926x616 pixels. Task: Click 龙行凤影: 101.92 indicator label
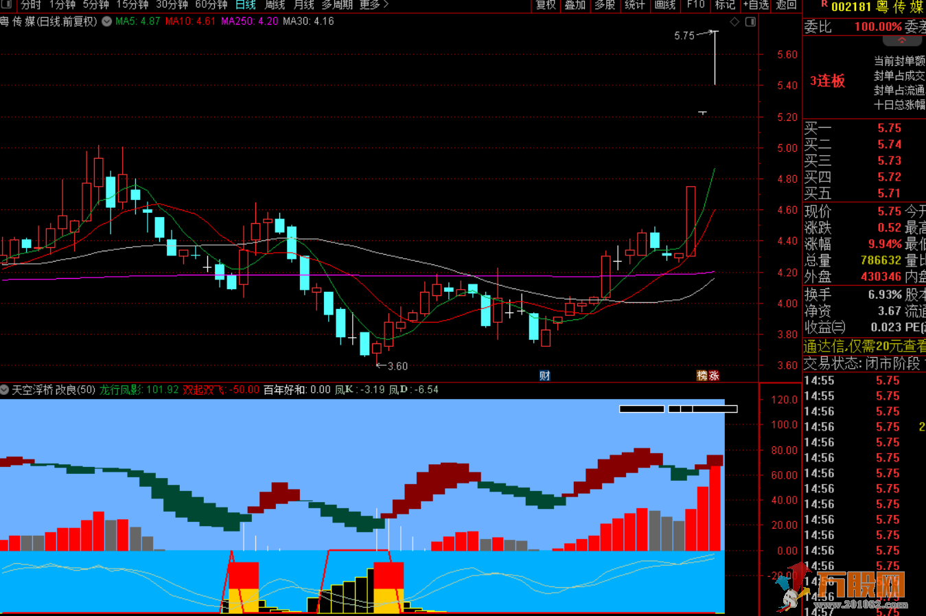[139, 390]
